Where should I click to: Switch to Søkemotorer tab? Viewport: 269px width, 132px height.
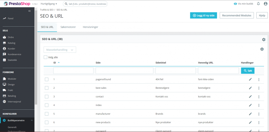[68, 27]
